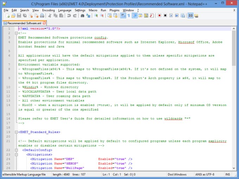This screenshot has height=179, width=239.
Task: Click the synchronize vertical scrolling icon
Action: click(109, 15)
